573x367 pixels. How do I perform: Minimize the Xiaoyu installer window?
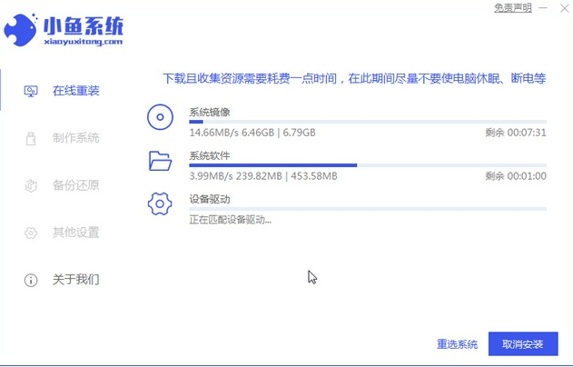[x=543, y=7]
